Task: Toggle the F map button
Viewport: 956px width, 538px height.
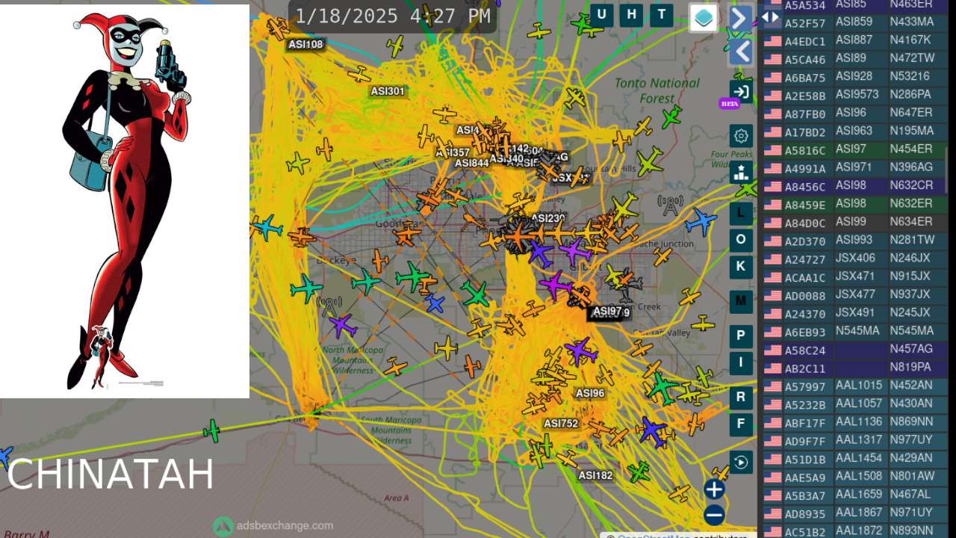Action: click(741, 424)
